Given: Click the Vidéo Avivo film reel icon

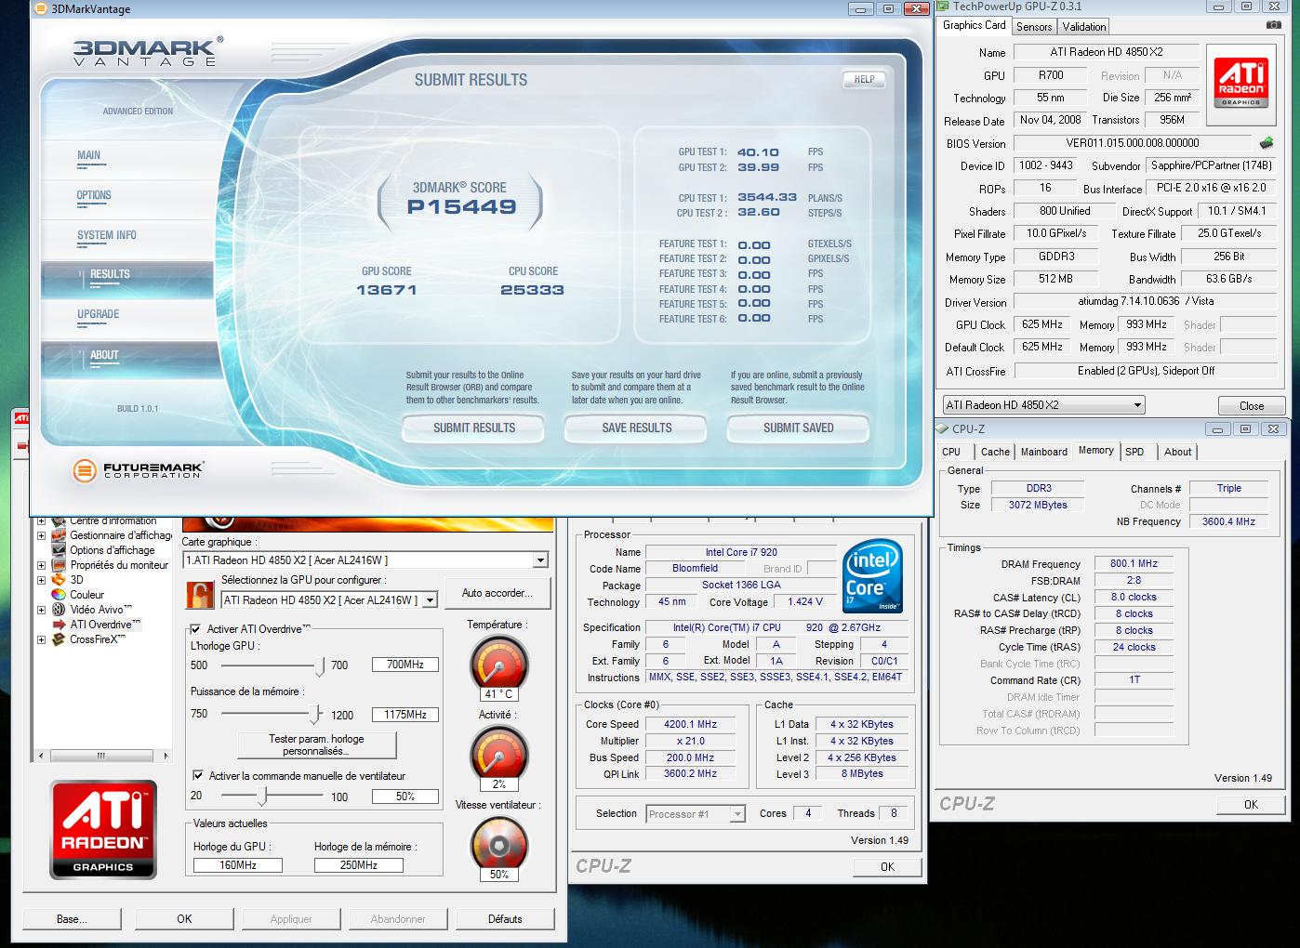Looking at the screenshot, I should (59, 610).
